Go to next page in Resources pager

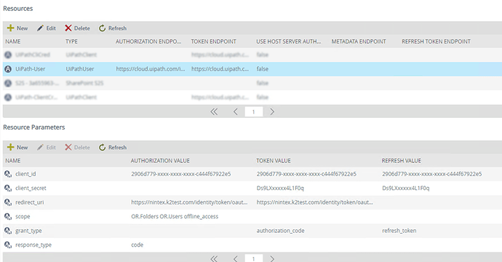click(x=272, y=111)
